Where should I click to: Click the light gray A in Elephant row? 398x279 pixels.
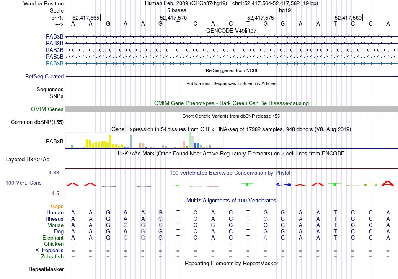coord(265,238)
